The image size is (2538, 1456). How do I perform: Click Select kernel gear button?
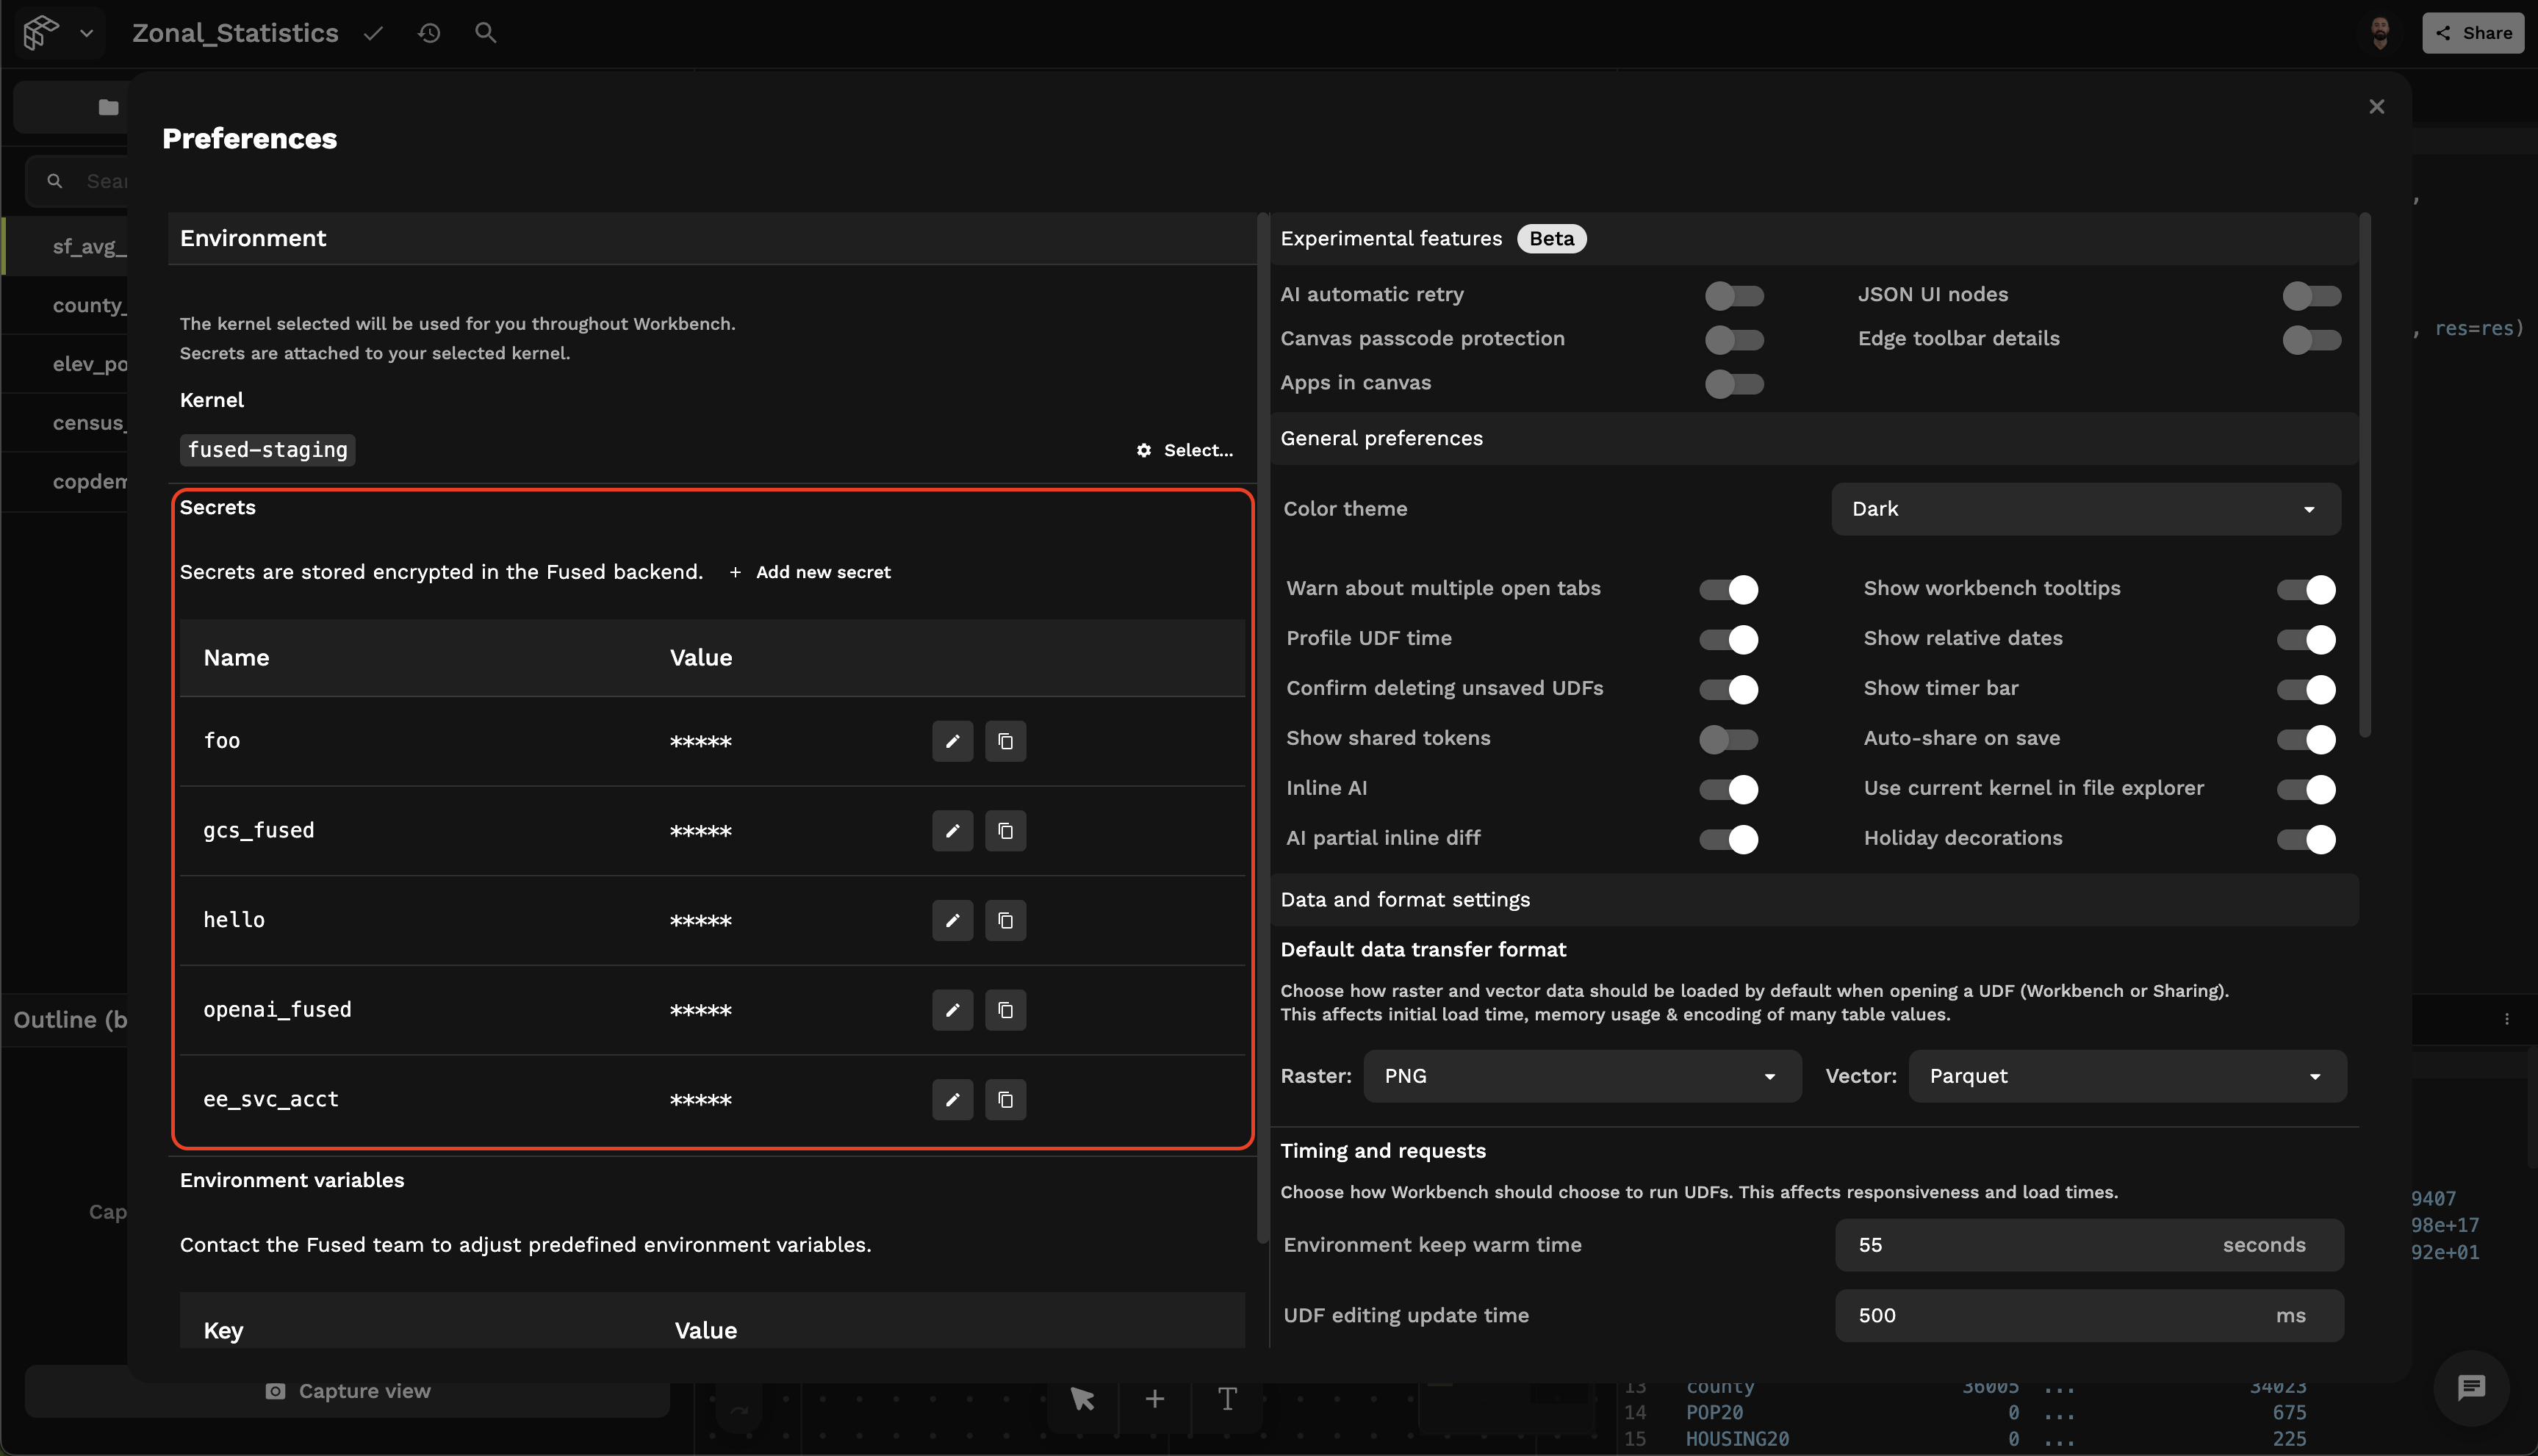(x=1185, y=450)
